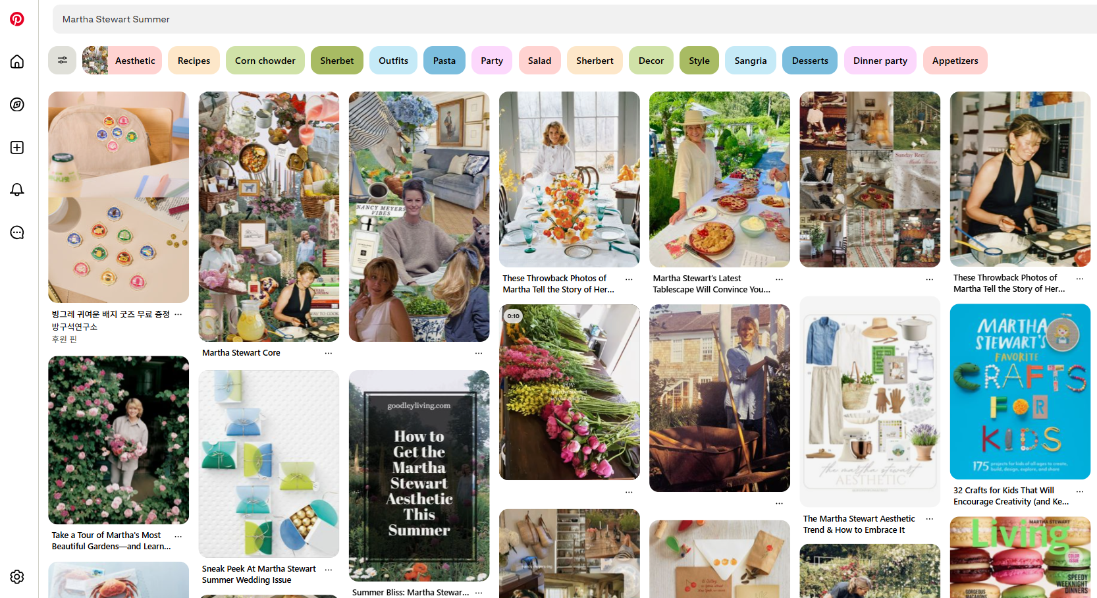Open more options for Martha Stewart's Latest Tablescape pin

coord(780,280)
